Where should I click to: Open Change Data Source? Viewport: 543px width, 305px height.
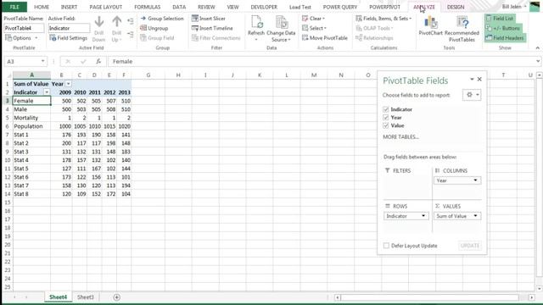[x=281, y=28]
